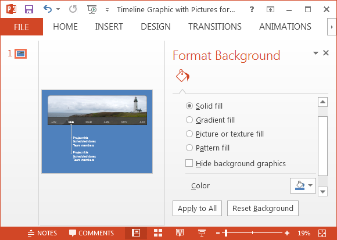The width and height of the screenshot is (337, 240).
Task: Click the Apply to All button
Action: click(x=197, y=209)
